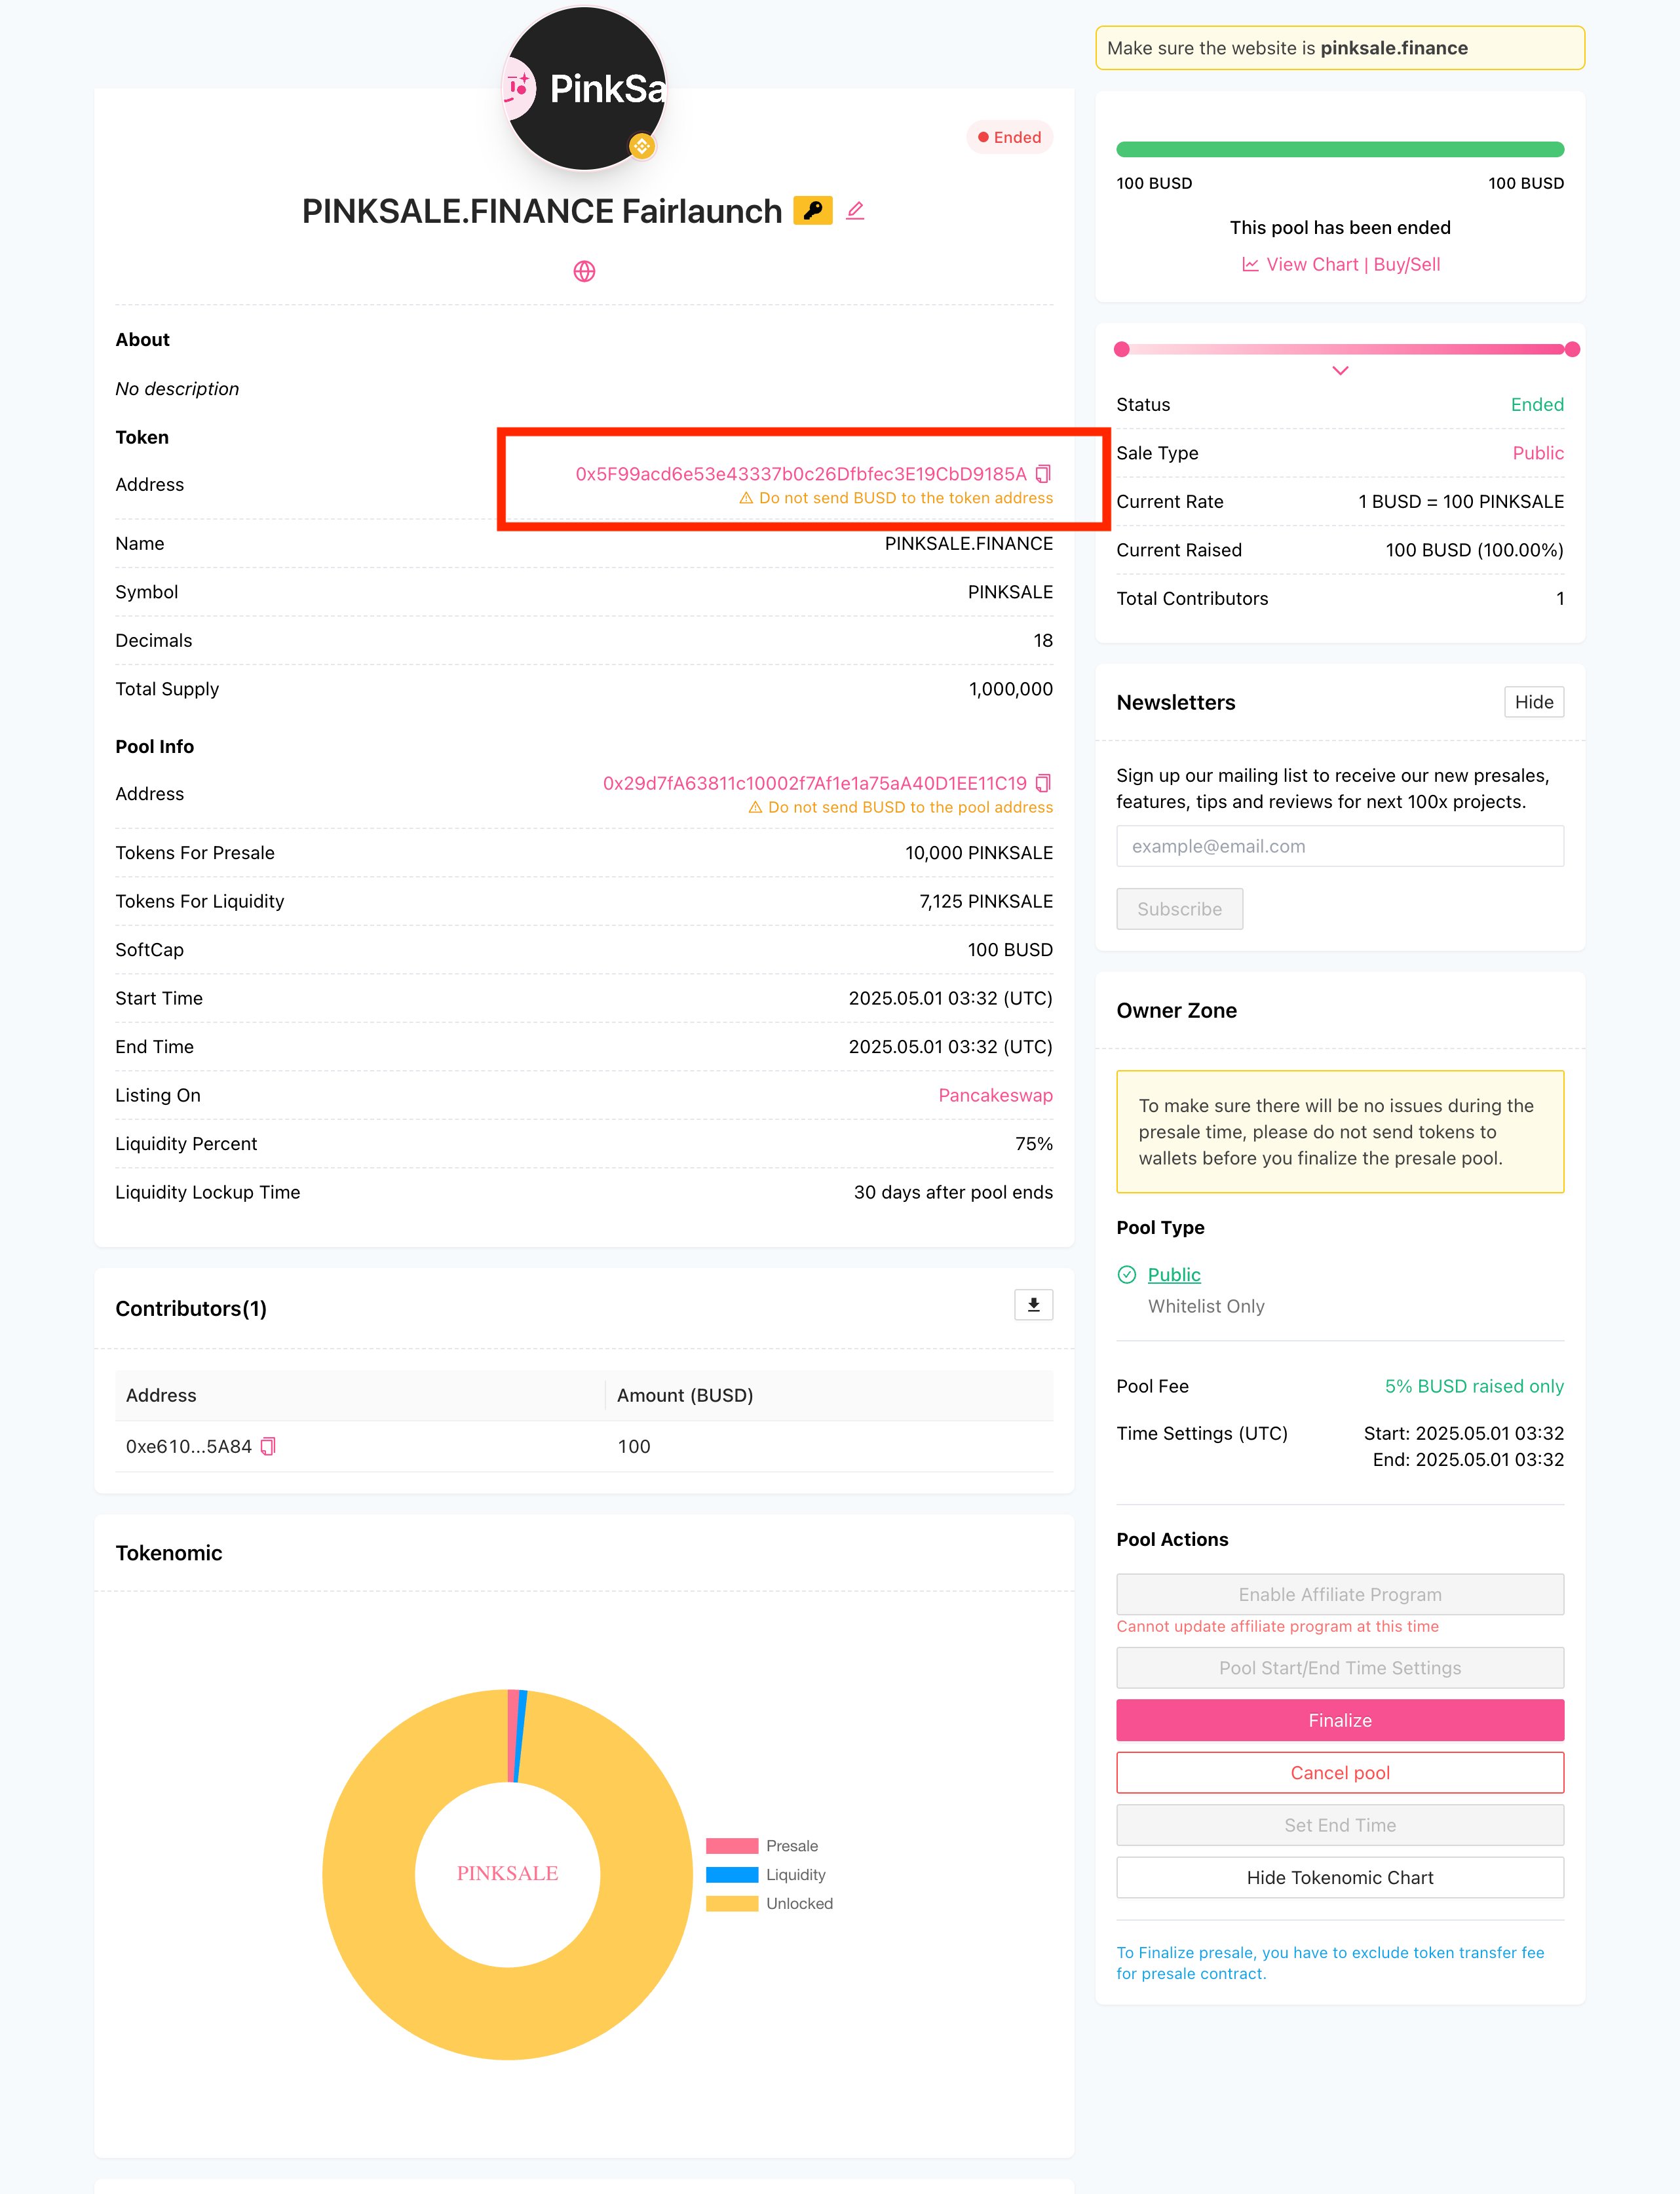Click the pink timeline start dot
The height and width of the screenshot is (2194, 1680).
coord(1122,350)
